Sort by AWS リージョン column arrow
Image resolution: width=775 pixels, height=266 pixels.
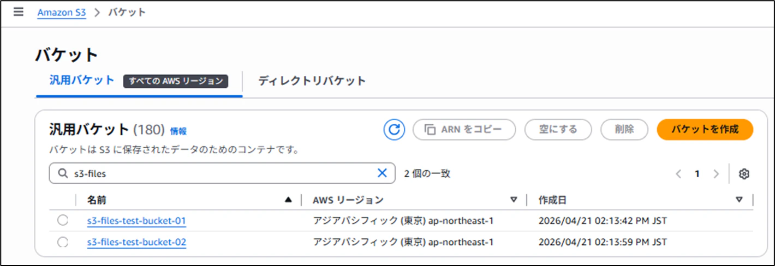tap(514, 200)
